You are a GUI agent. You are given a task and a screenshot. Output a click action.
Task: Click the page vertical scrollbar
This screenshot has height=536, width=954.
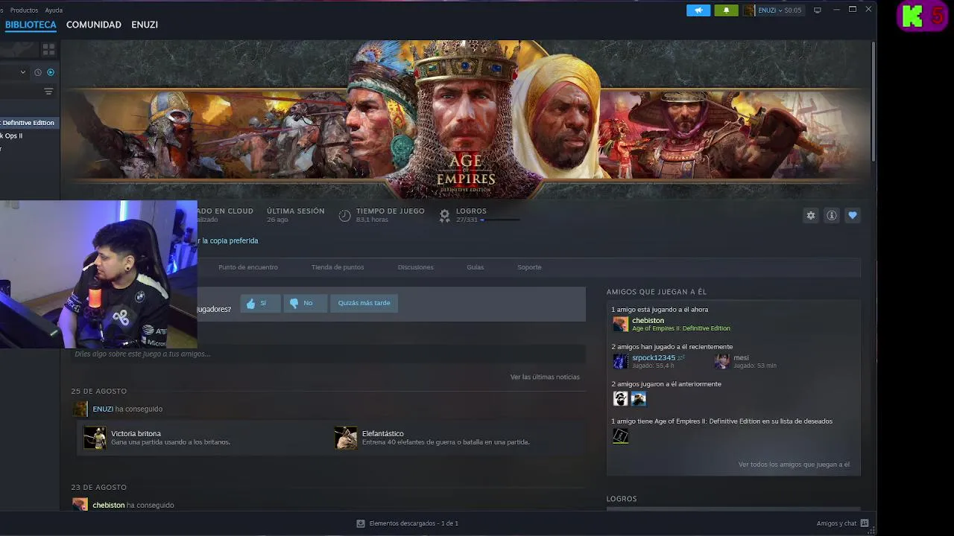pyautogui.click(x=874, y=100)
